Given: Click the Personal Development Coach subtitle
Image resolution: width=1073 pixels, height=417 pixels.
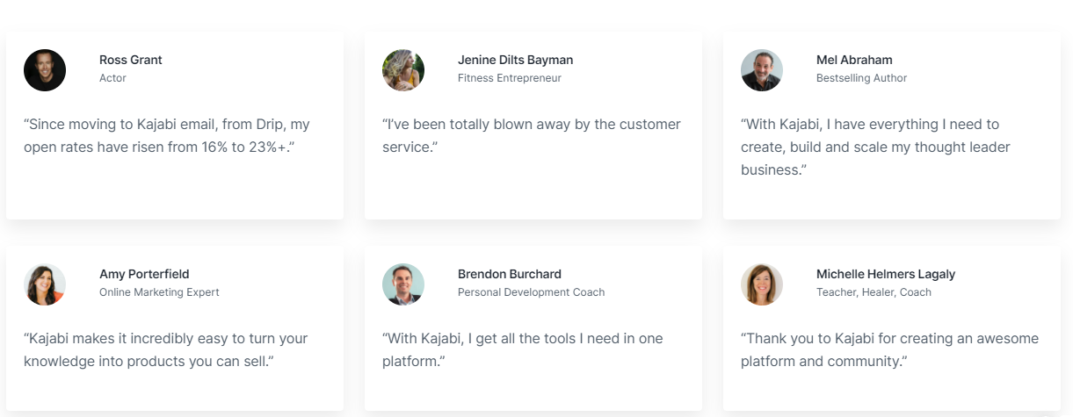Looking at the screenshot, I should [531, 292].
